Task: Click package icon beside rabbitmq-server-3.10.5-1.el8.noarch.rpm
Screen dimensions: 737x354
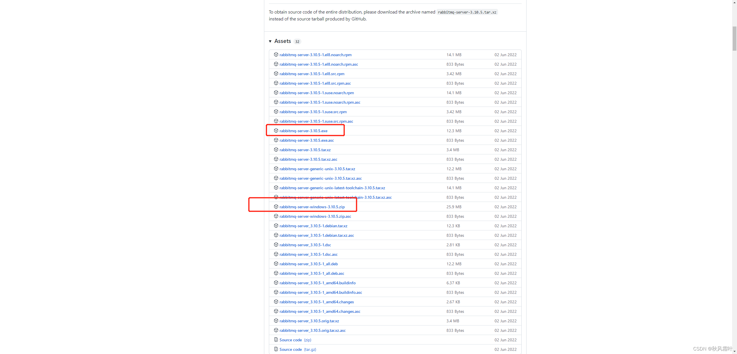Action: (276, 55)
